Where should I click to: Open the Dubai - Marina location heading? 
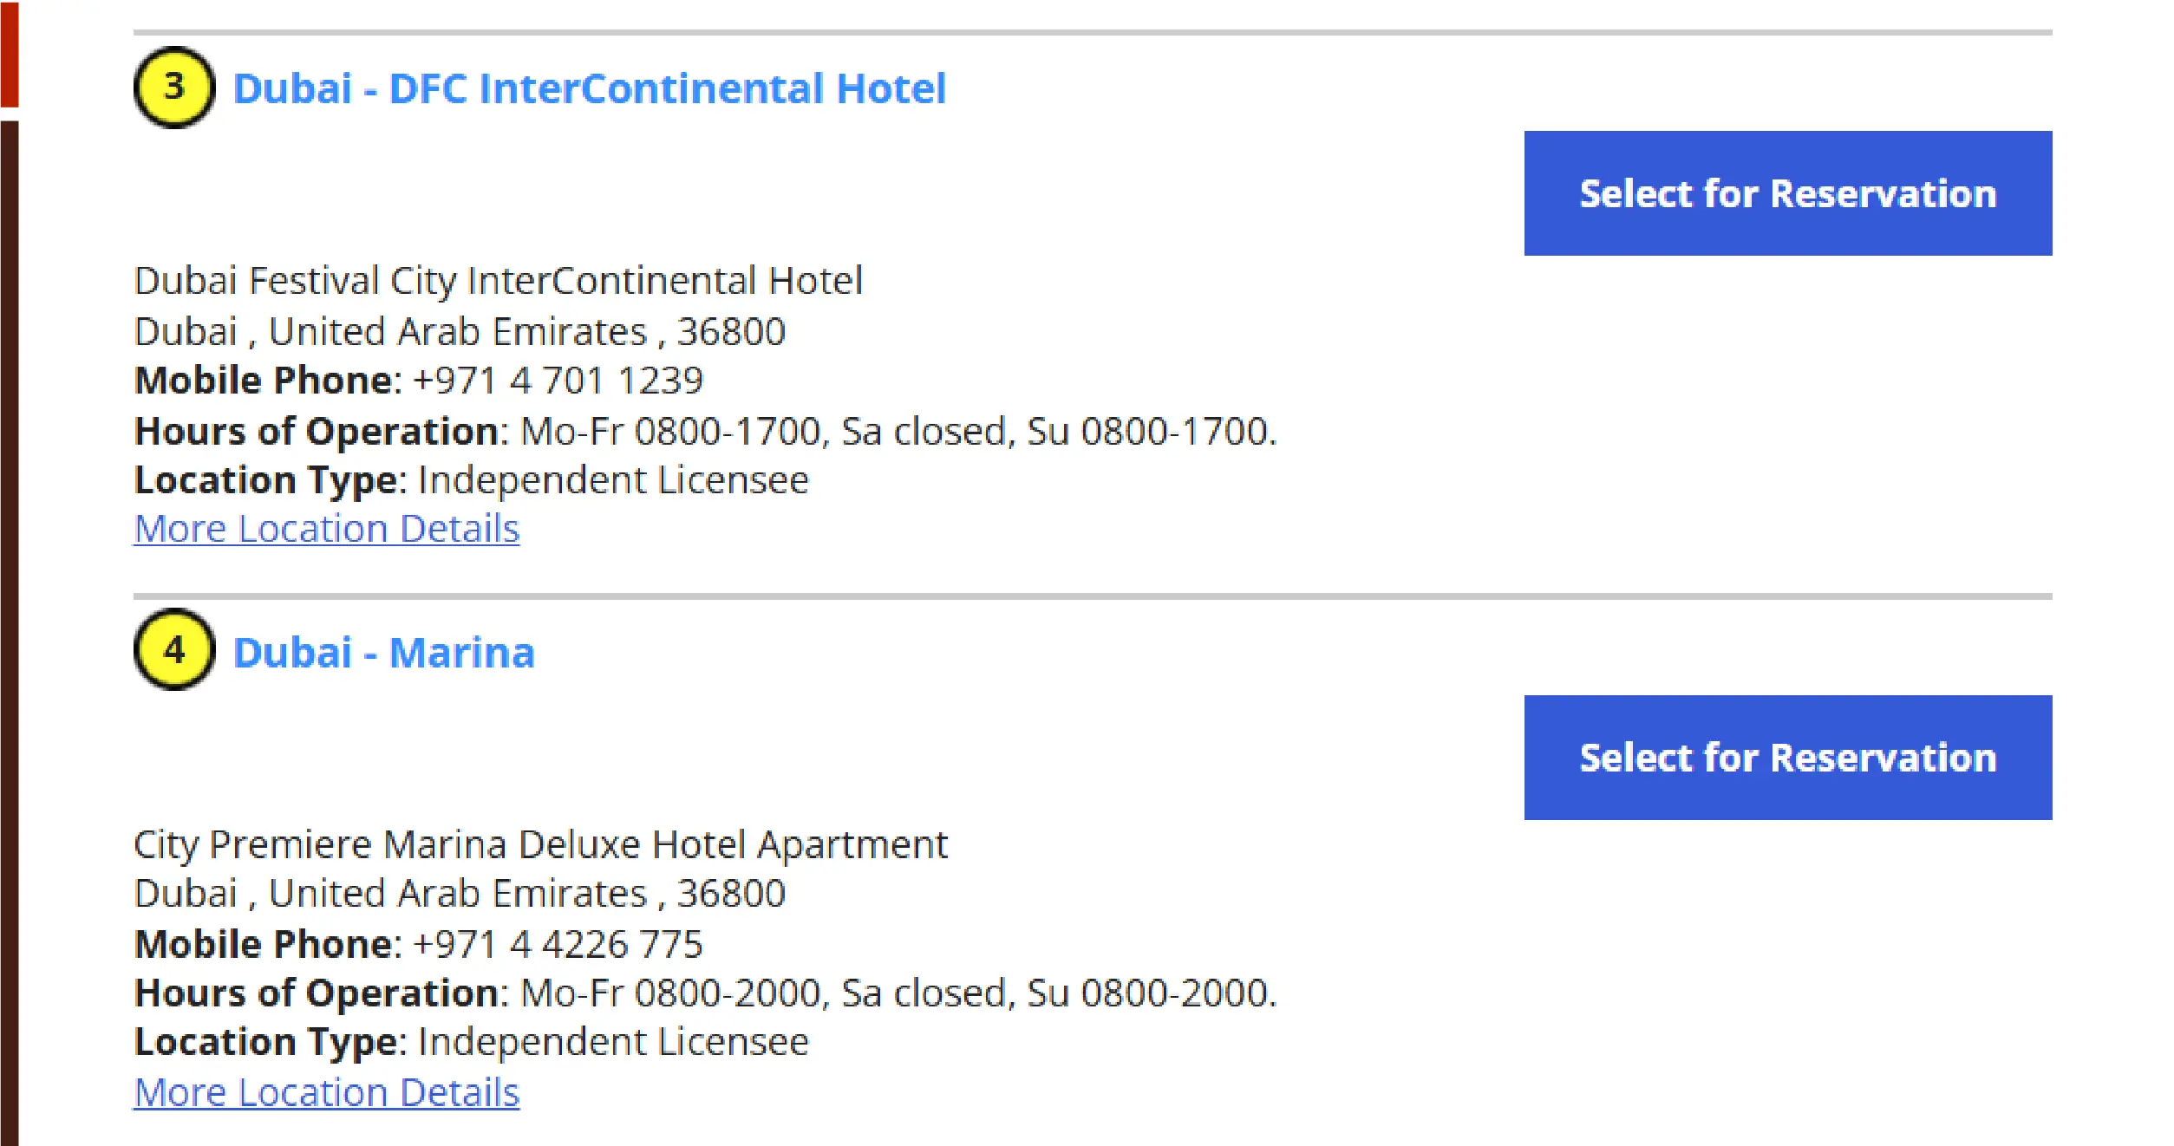pyautogui.click(x=383, y=653)
